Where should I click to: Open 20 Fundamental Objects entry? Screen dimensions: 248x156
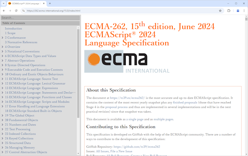(21, 120)
